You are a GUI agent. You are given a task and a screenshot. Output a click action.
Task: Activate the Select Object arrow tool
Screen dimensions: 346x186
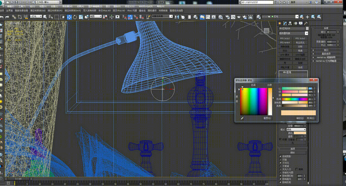coord(45,17)
